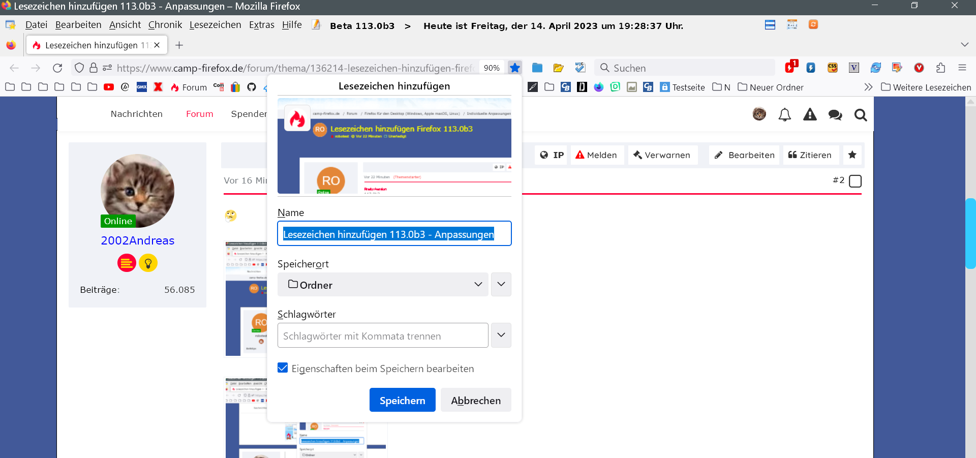Open notifications via the bell icon

click(x=785, y=115)
